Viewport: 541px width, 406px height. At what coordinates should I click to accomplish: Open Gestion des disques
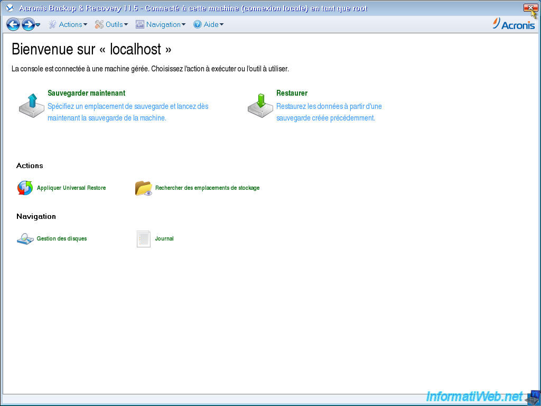(x=62, y=238)
